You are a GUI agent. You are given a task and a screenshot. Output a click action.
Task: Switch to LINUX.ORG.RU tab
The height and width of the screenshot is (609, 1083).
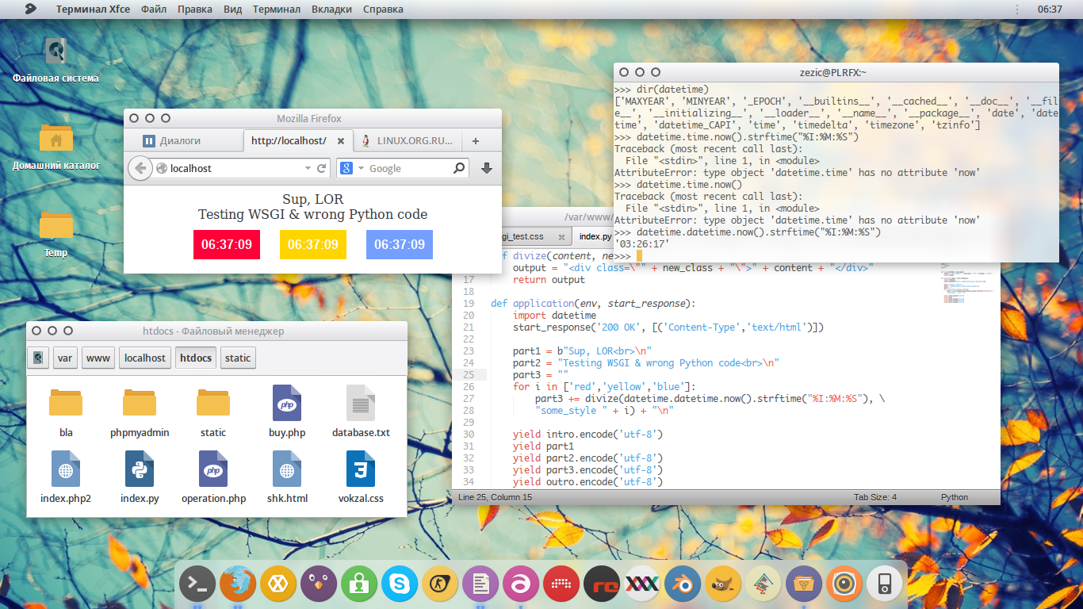tap(408, 141)
